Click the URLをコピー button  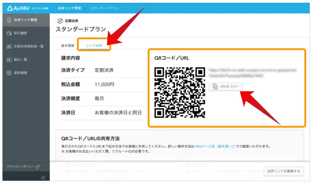tap(226, 86)
